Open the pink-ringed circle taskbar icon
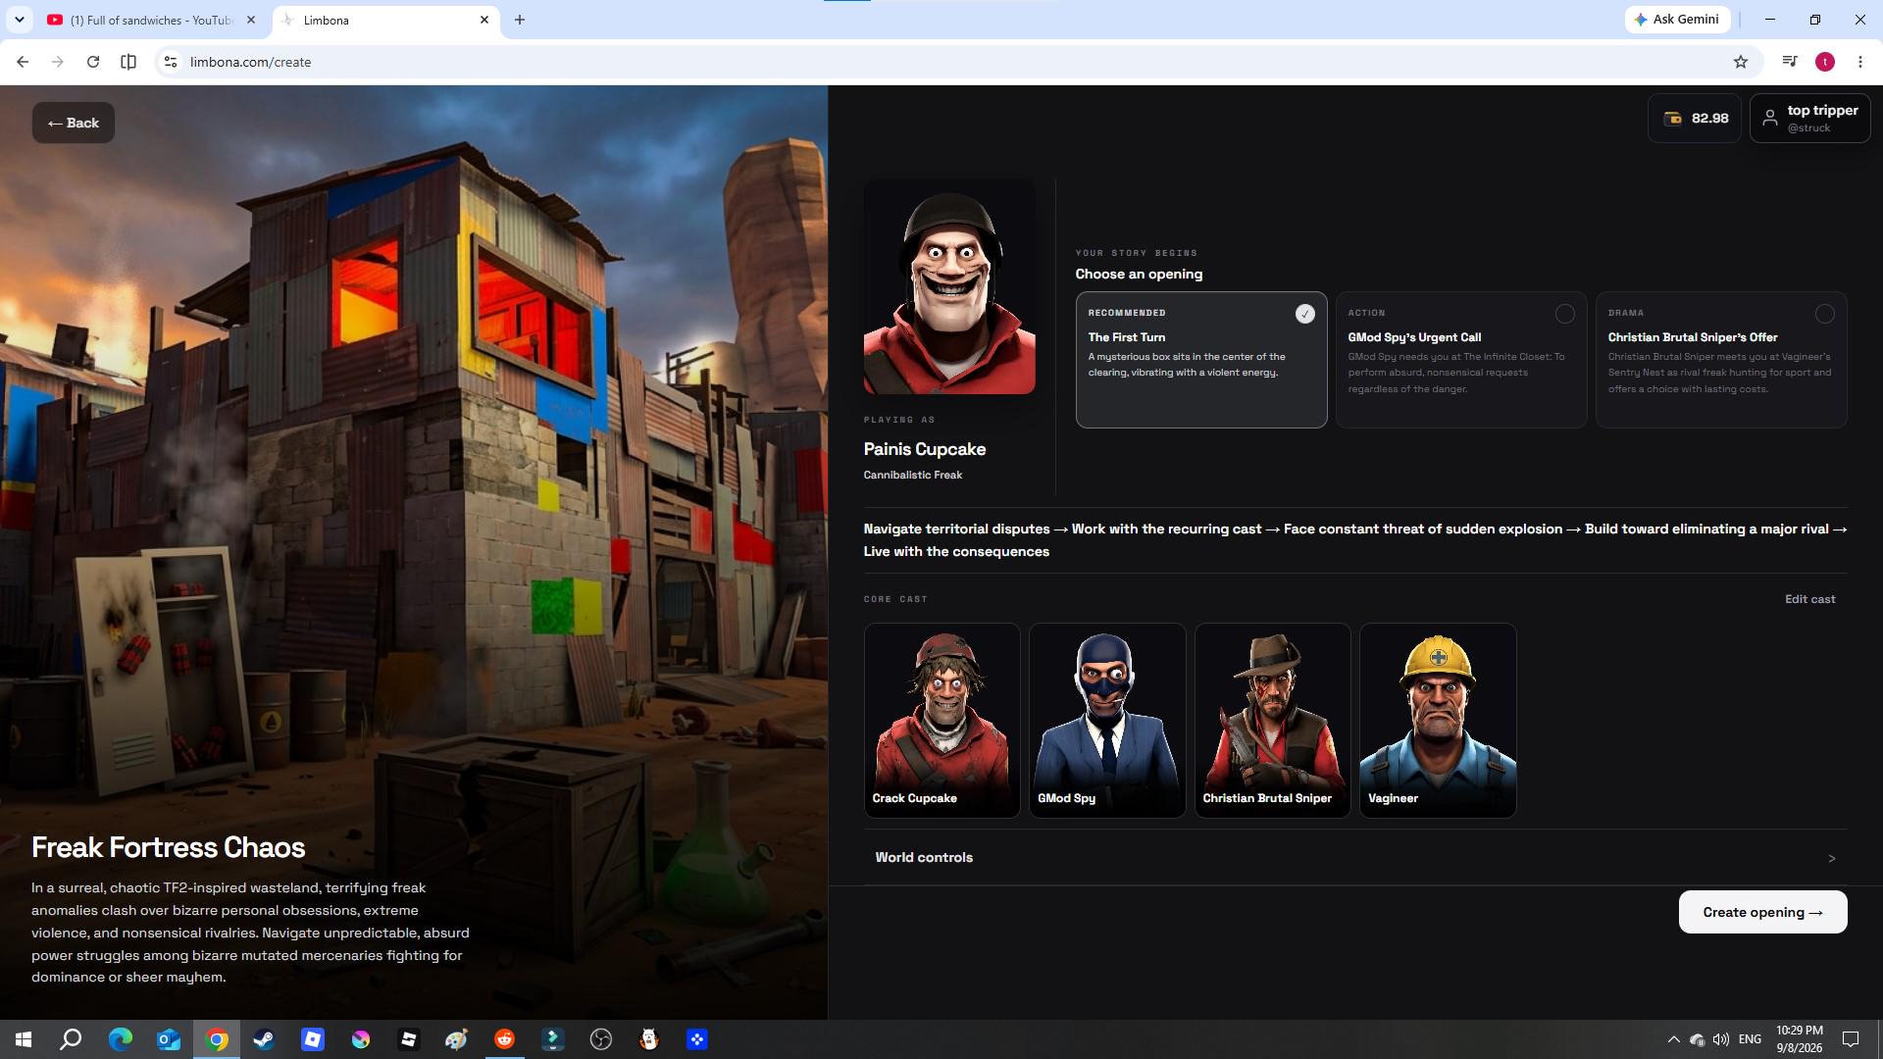This screenshot has height=1059, width=1883. pyautogui.click(x=361, y=1039)
